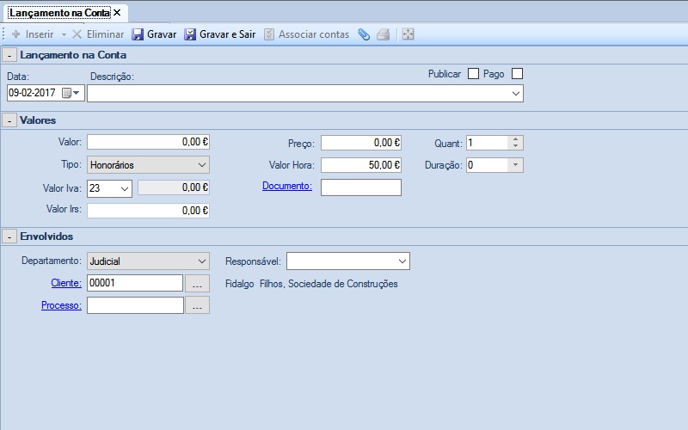Click the Valor Irs field
The width and height of the screenshot is (688, 430).
(x=148, y=211)
